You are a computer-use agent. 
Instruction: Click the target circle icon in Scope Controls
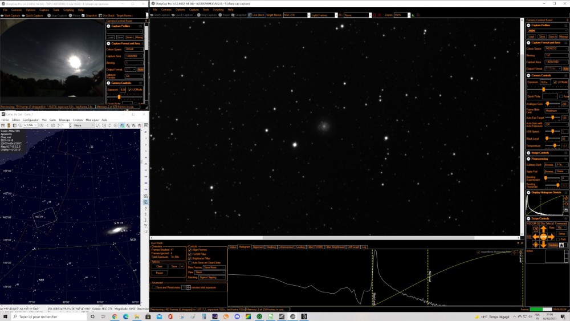pos(535,245)
